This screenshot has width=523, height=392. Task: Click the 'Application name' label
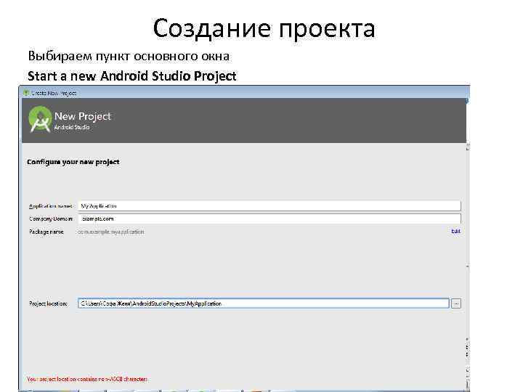51,206
